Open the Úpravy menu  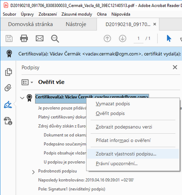[x=27, y=14]
